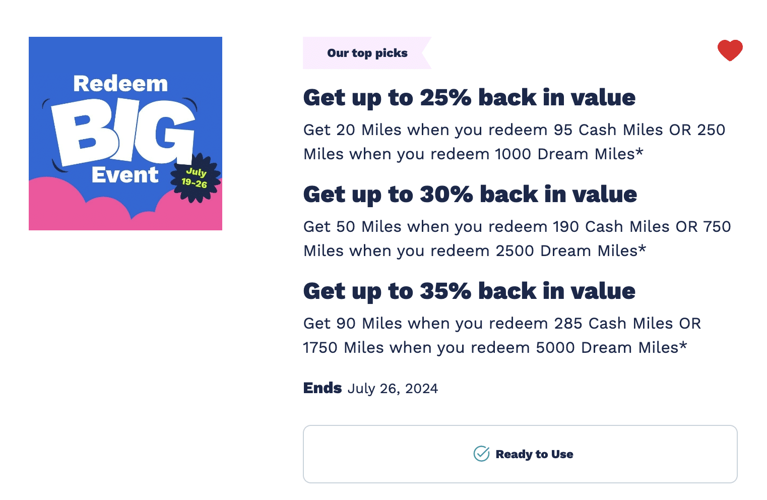Click the July 19-26 starburst badge

[195, 178]
